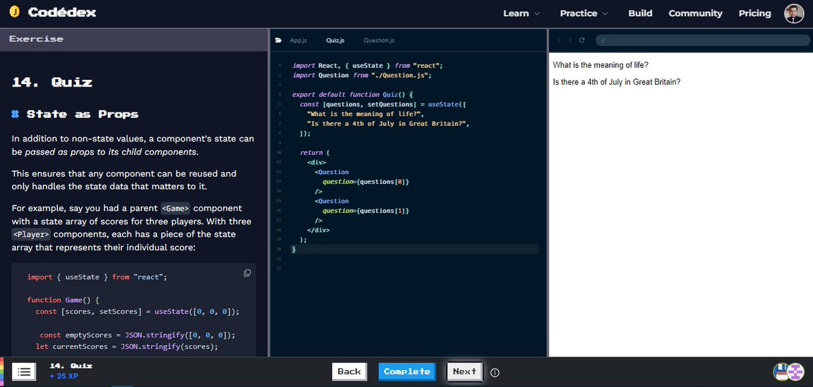Click the Complete button

406,371
